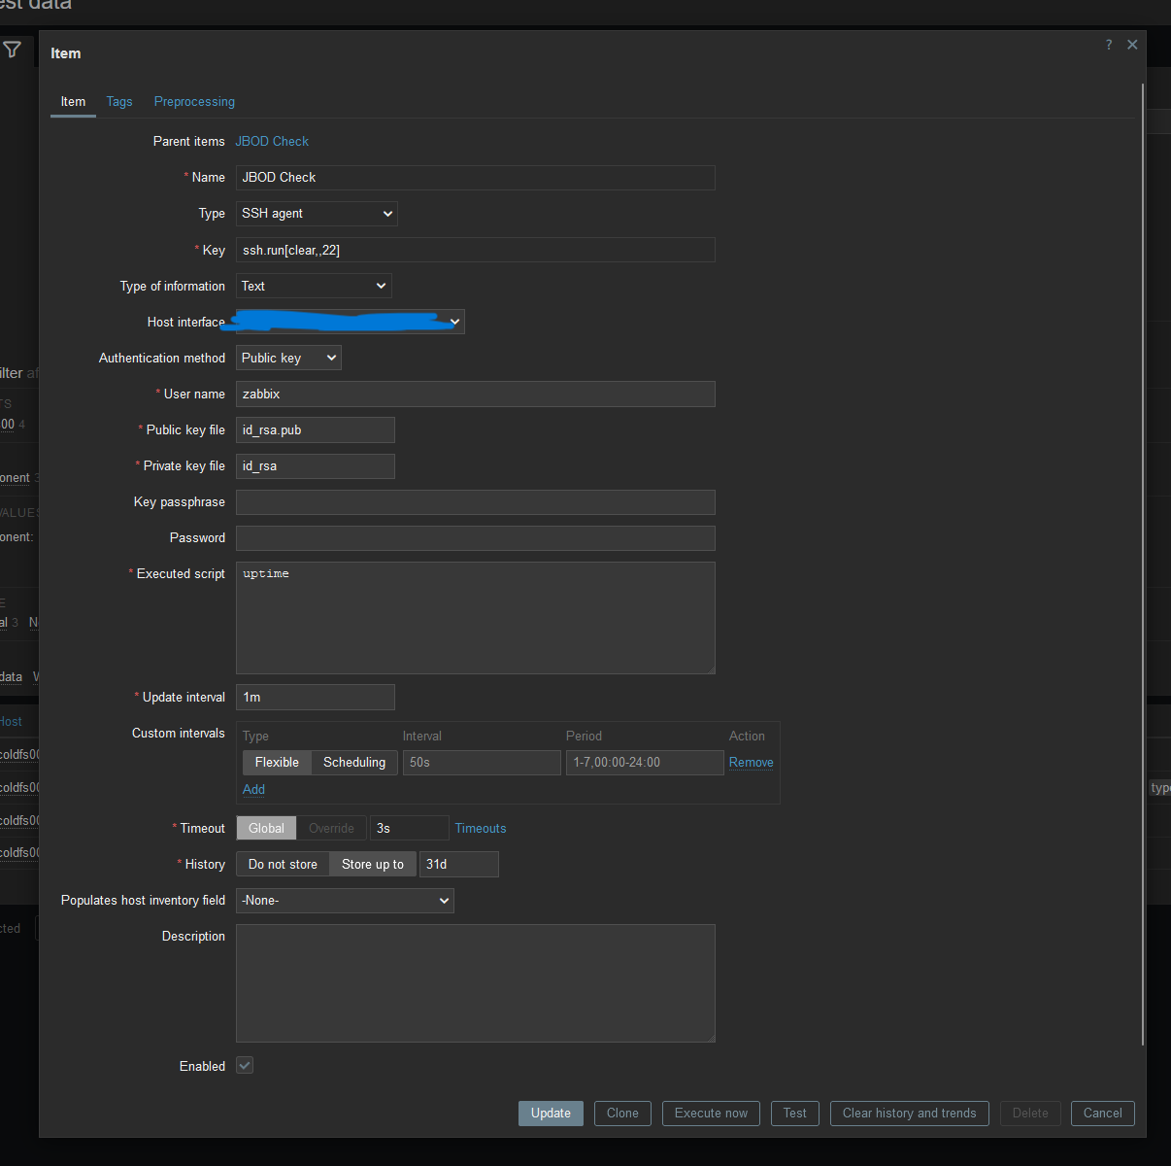Choose Do not store history option
1171x1166 pixels.
pyautogui.click(x=283, y=865)
